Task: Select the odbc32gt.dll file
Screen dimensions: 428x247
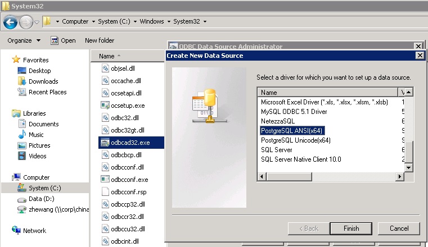Action: (128, 130)
